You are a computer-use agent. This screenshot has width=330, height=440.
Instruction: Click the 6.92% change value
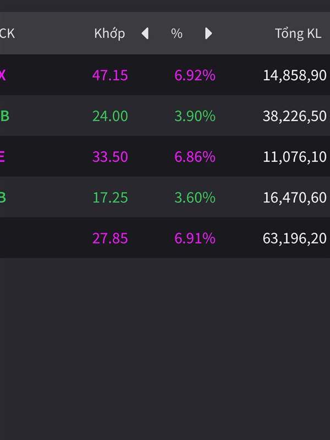coord(195,75)
